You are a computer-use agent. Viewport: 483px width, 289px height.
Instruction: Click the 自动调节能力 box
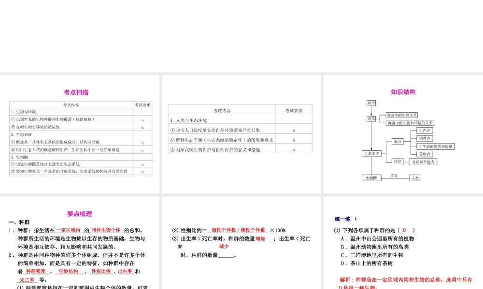pyautogui.click(x=423, y=162)
